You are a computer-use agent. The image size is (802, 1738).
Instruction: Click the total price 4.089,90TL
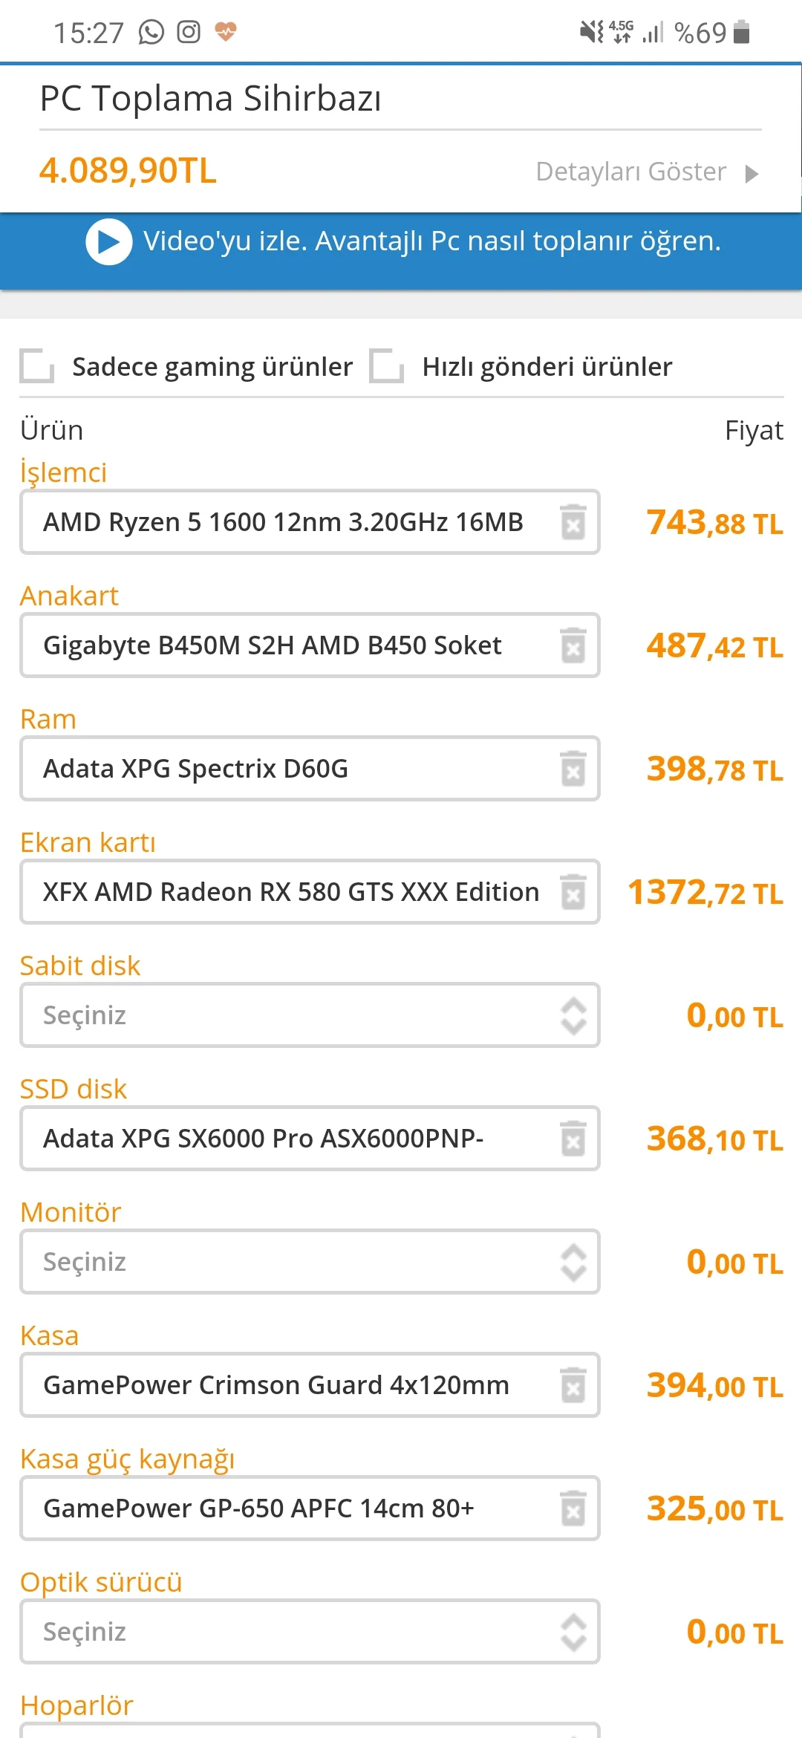coord(128,172)
